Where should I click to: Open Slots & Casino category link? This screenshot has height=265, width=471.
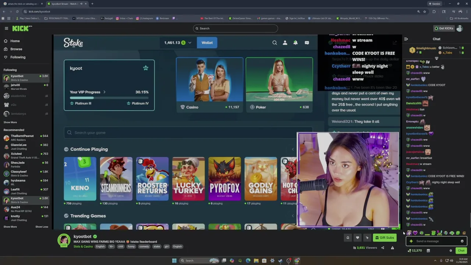coord(83,246)
